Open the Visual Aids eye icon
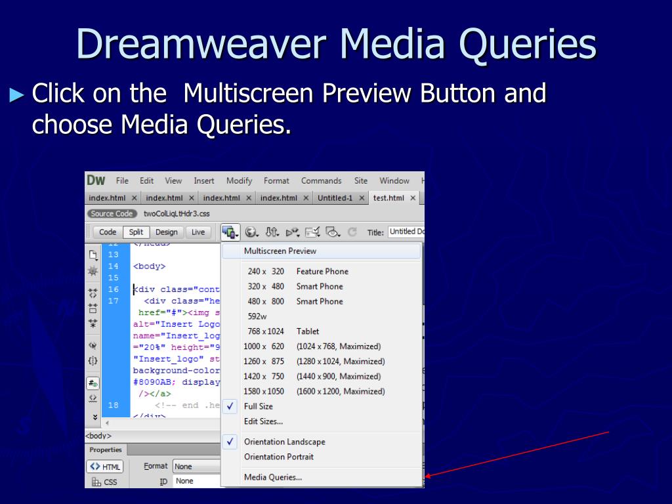Image resolution: width=672 pixels, height=504 pixels. (333, 232)
